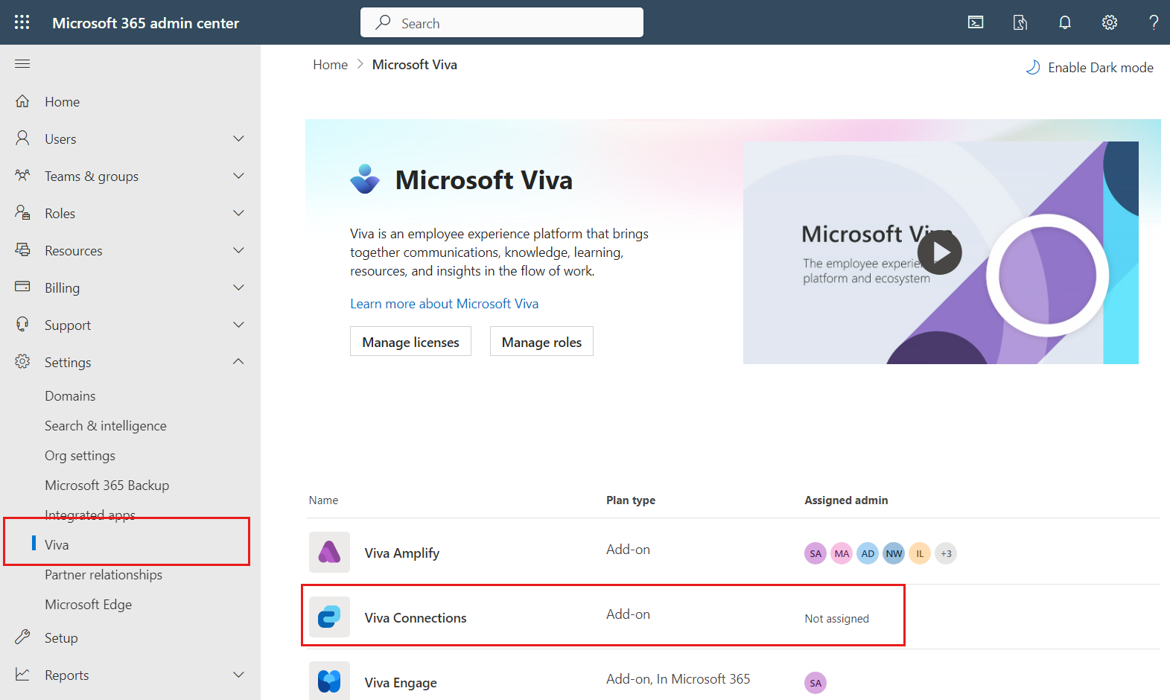Click the Plan type column header
The height and width of the screenshot is (700, 1170).
coord(631,500)
